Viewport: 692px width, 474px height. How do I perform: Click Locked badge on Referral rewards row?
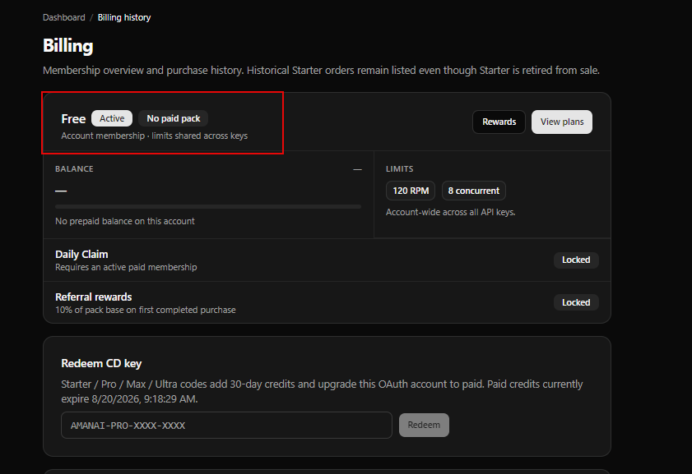point(576,302)
